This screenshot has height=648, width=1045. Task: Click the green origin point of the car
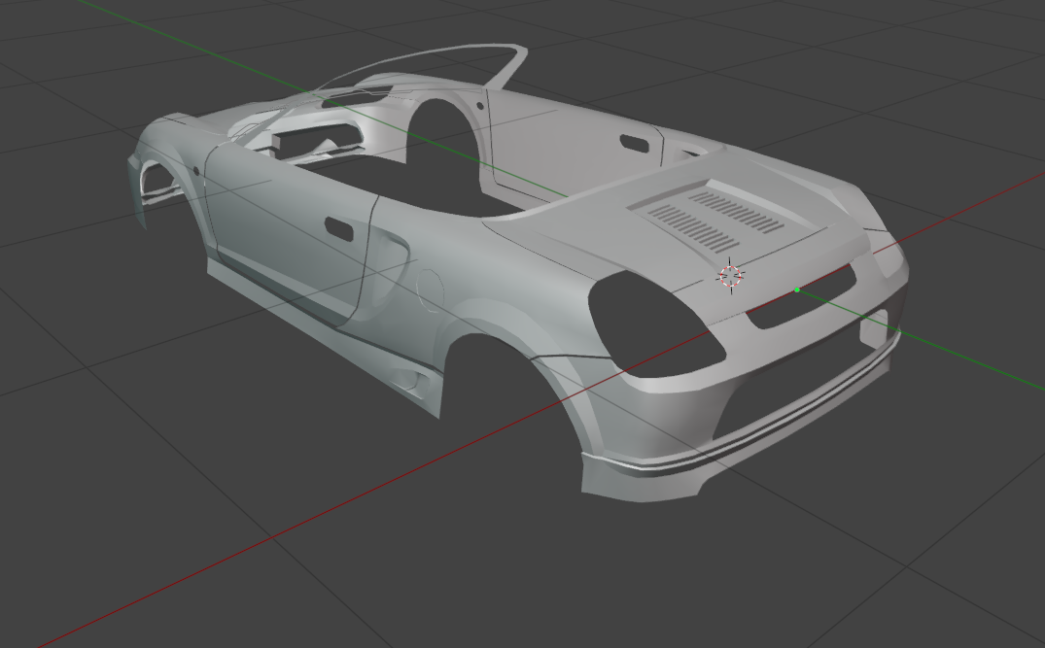pyautogui.click(x=797, y=290)
